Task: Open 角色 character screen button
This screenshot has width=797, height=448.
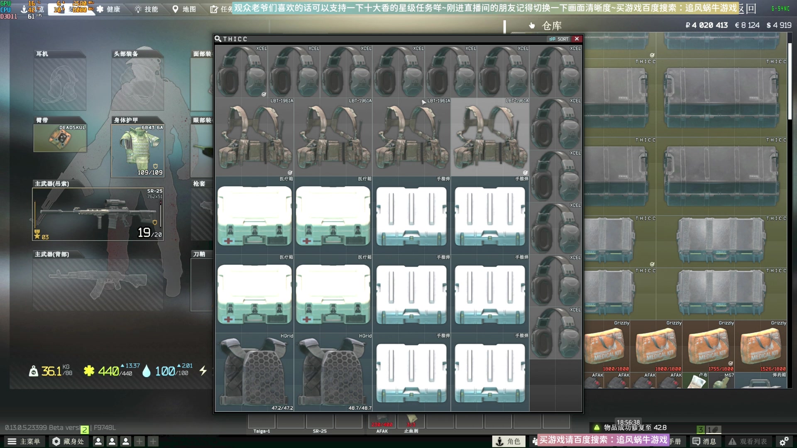Action: [x=509, y=441]
